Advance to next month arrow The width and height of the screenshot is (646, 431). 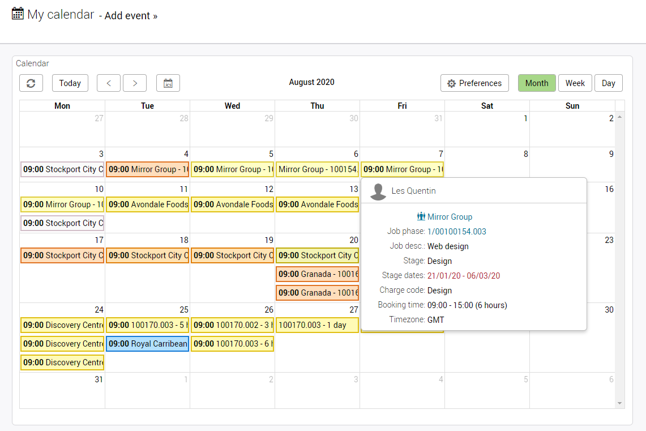(135, 83)
